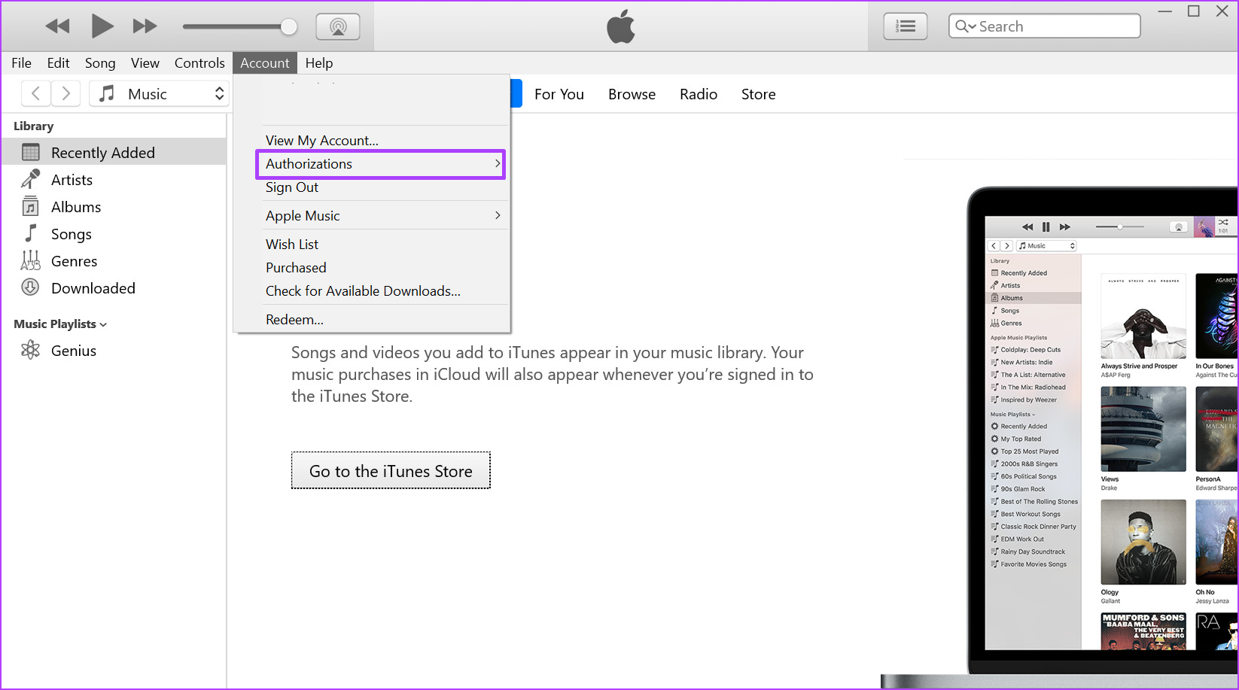Viewport: 1239px width, 690px height.
Task: Close the open Account menu
Action: coord(265,63)
